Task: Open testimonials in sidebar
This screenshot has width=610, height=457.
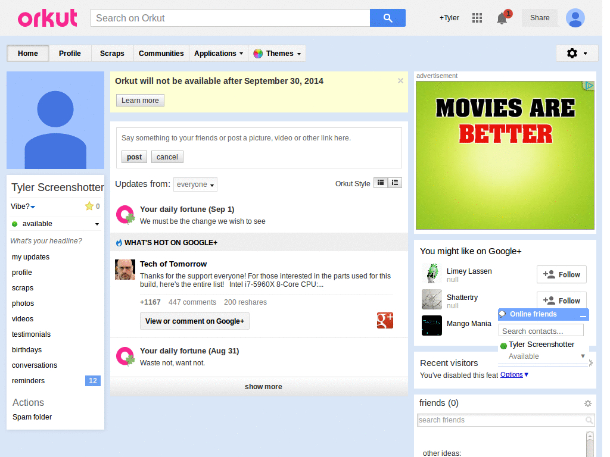Action: coord(31,334)
